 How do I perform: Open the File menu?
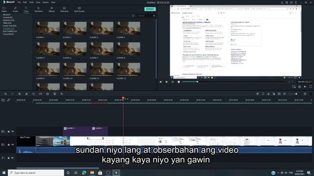click(19, 2)
